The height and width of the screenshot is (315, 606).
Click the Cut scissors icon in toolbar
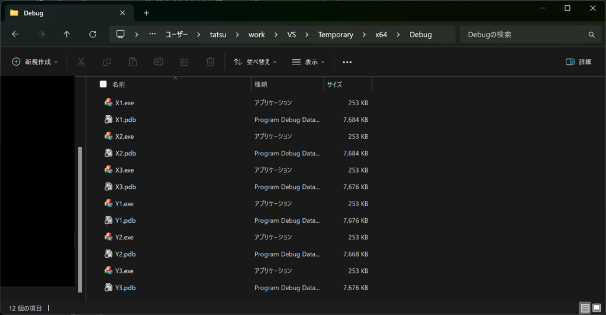(82, 61)
